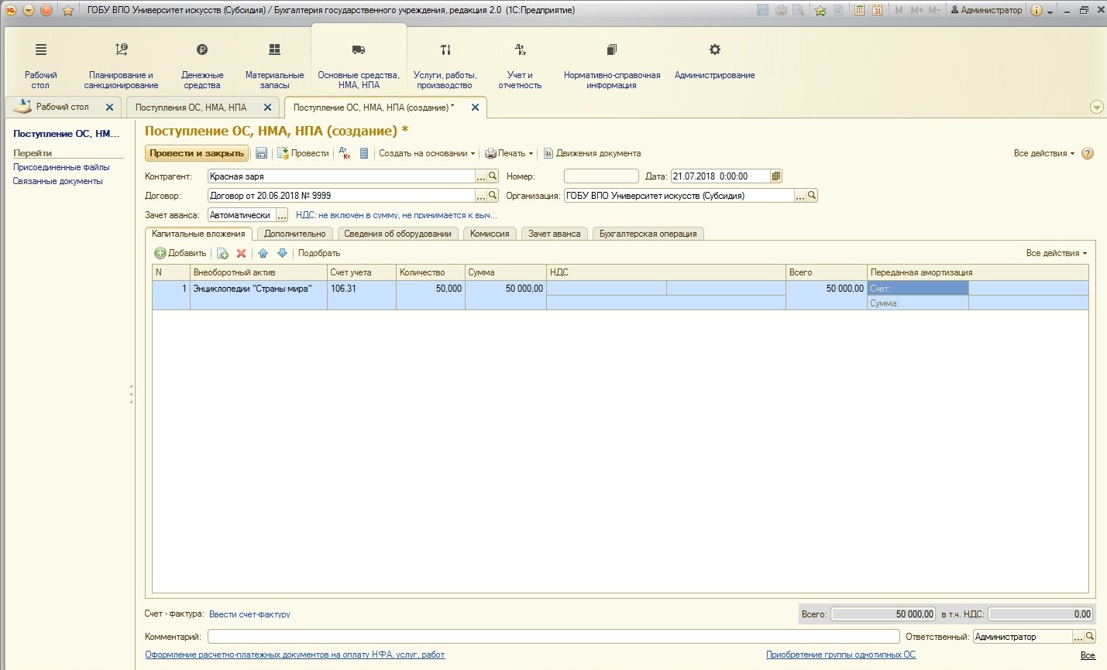Expand the Создать на основании dropdown
This screenshot has height=670, width=1107.
coord(426,153)
